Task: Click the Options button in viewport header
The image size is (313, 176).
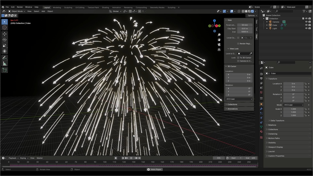Action: pos(252,16)
